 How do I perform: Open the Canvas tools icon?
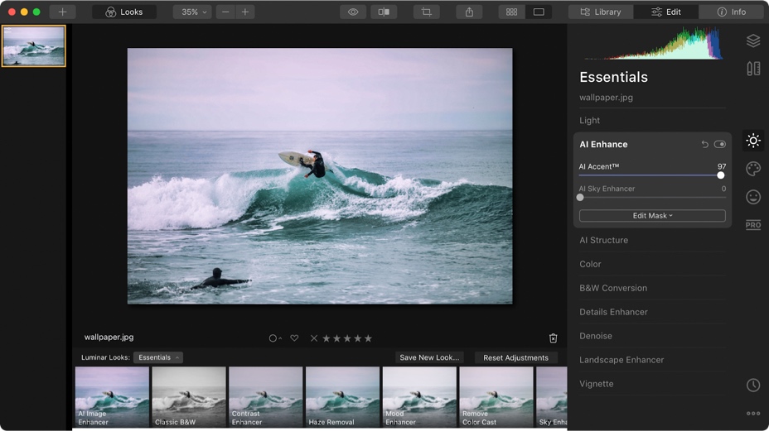click(x=753, y=69)
